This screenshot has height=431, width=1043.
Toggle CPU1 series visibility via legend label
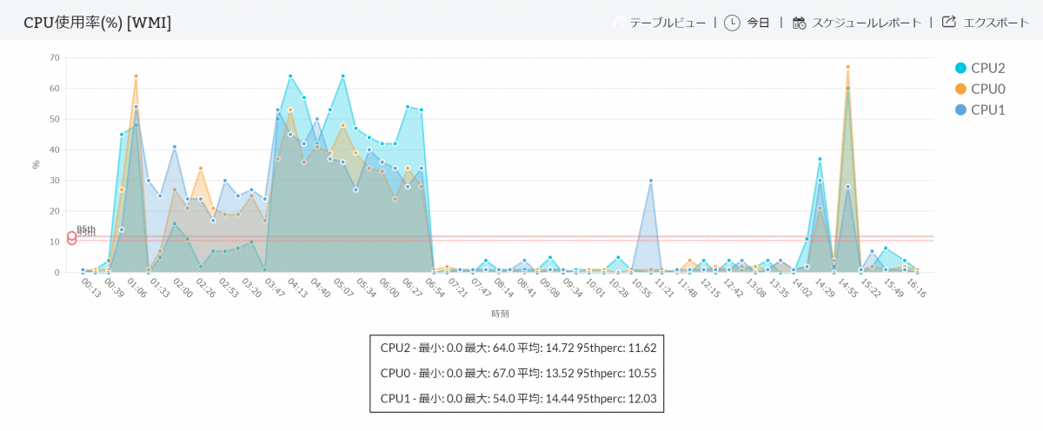click(x=988, y=109)
